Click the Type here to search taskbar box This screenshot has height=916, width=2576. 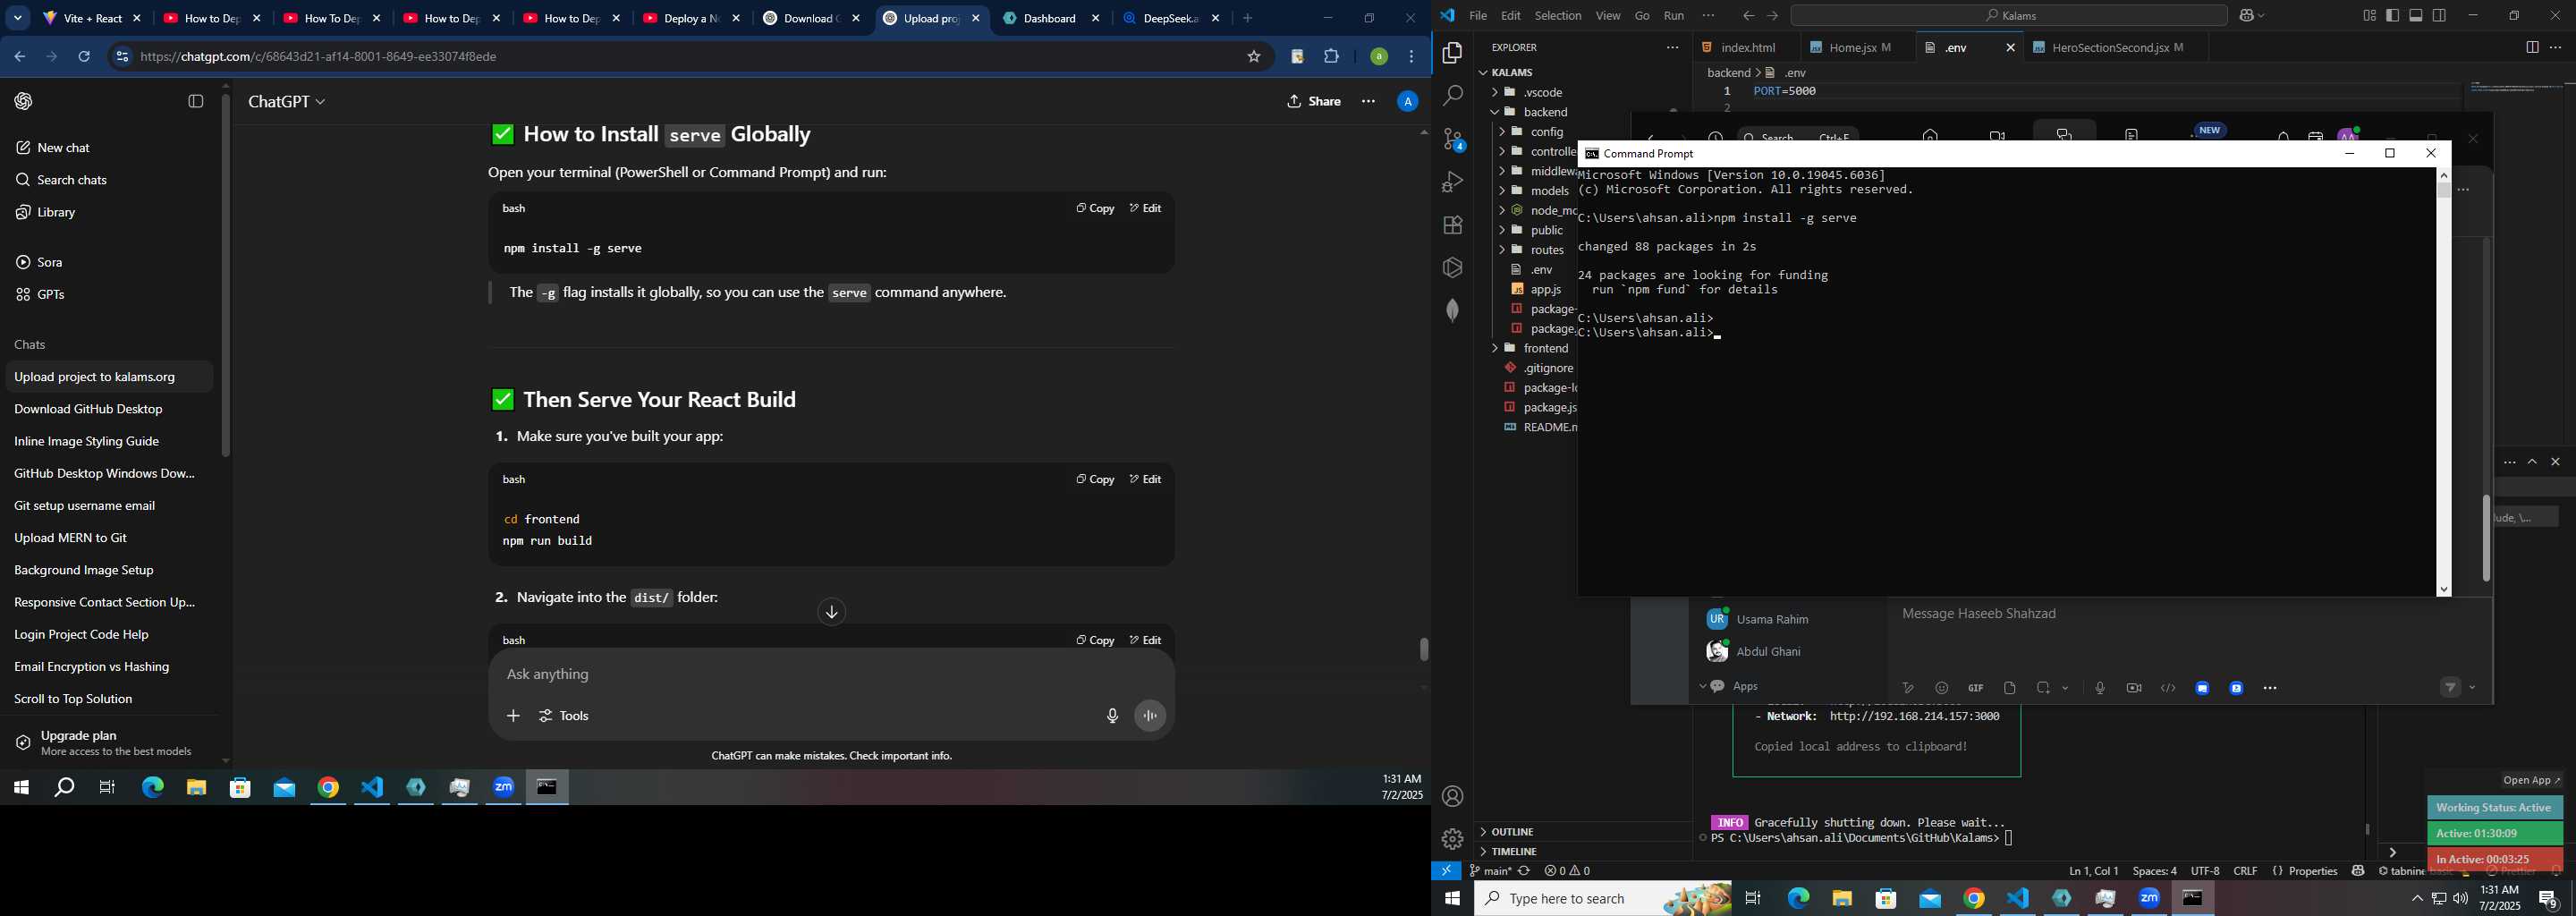coord(1603,899)
